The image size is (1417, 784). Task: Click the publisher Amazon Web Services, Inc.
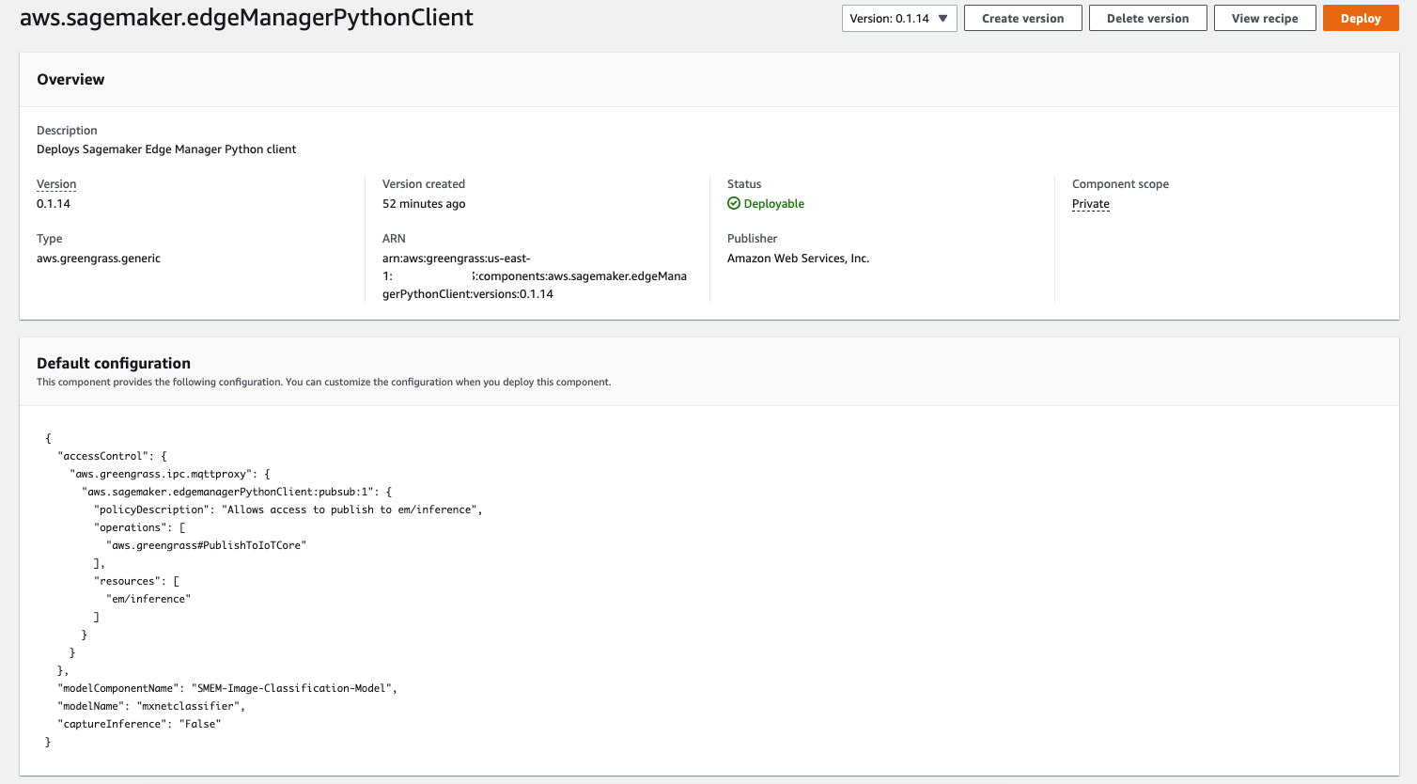click(798, 259)
